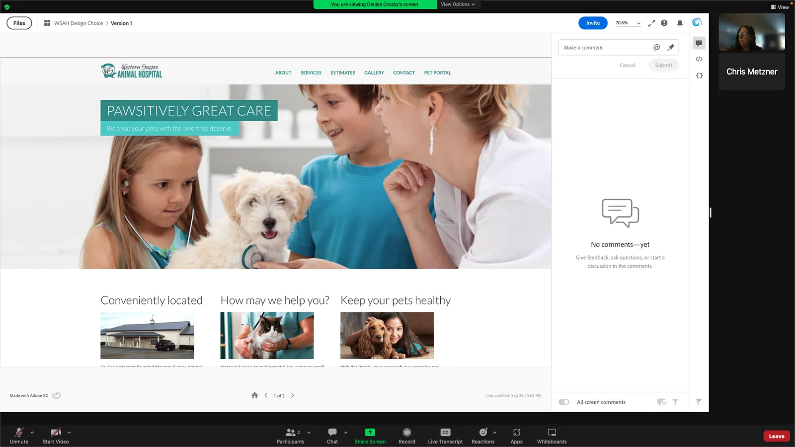Open the code specs panel icon

point(699,59)
